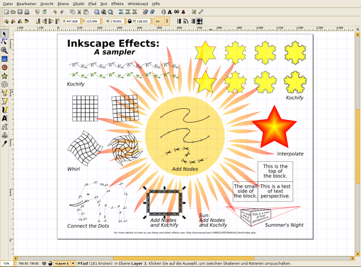
Task: Click the X coordinate stepper
Action: pos(81,21)
